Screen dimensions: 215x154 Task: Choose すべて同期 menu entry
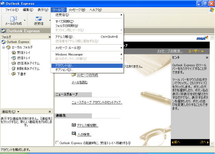click(x=87, y=22)
